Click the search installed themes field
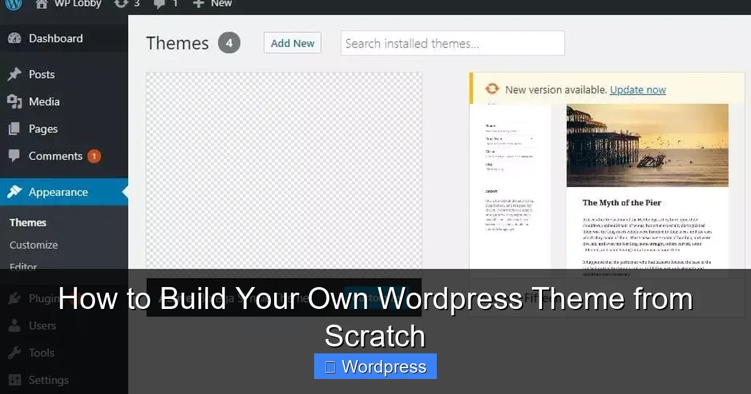Image resolution: width=751 pixels, height=394 pixels. pyautogui.click(x=452, y=43)
